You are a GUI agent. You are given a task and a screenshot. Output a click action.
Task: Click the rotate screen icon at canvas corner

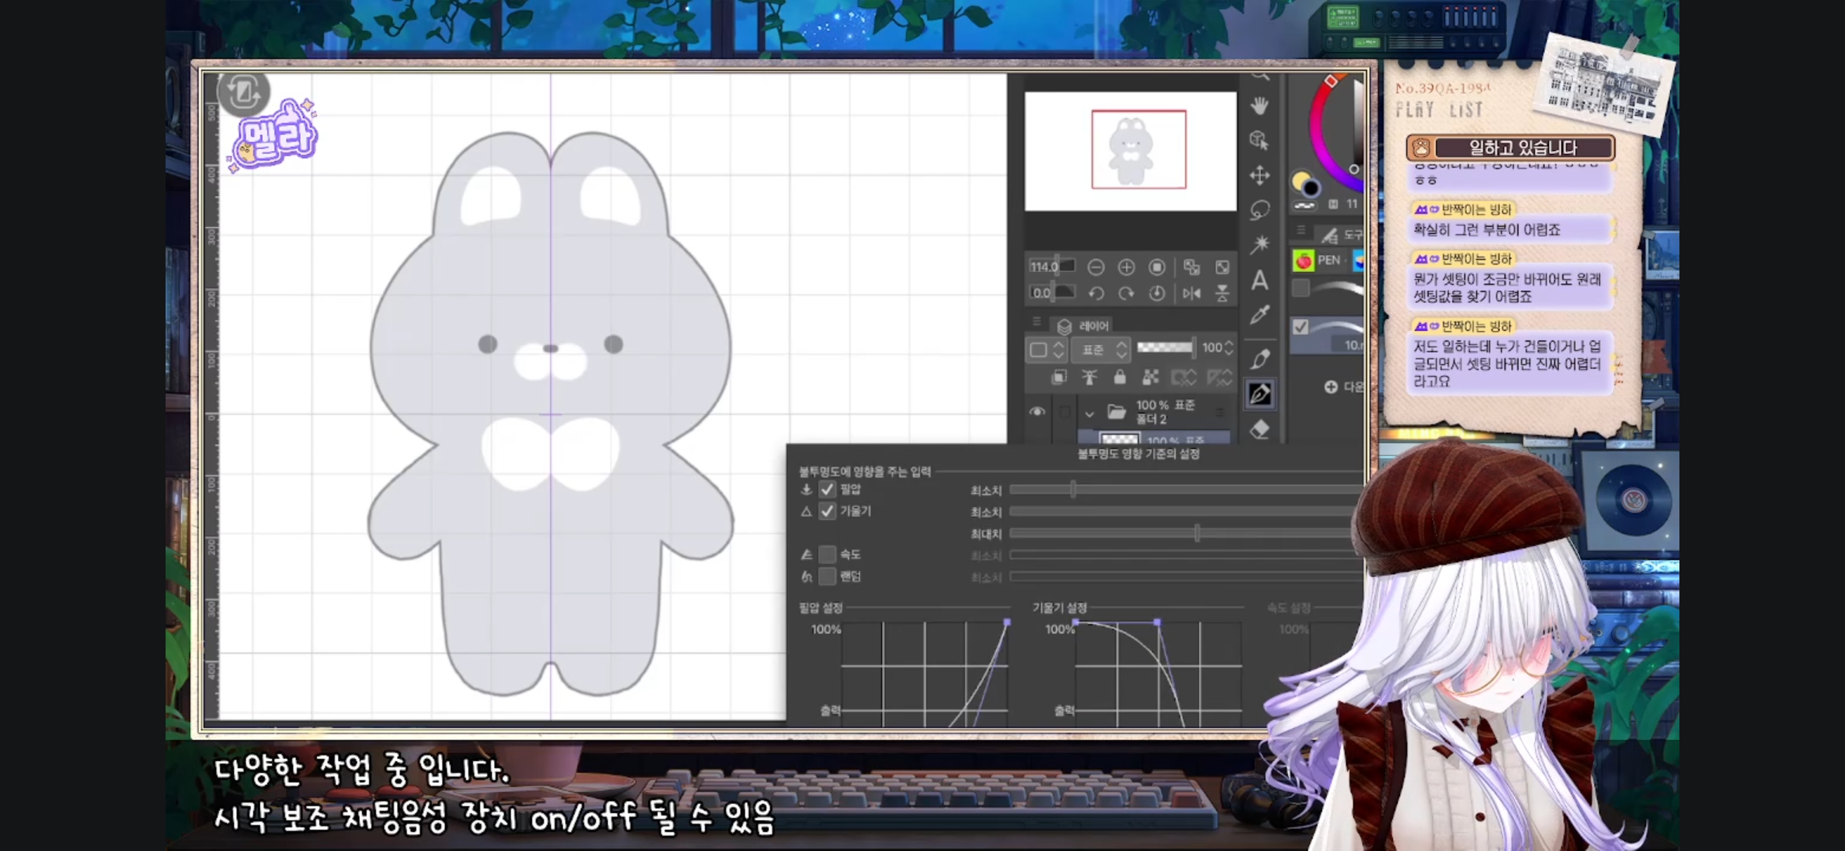(x=244, y=92)
